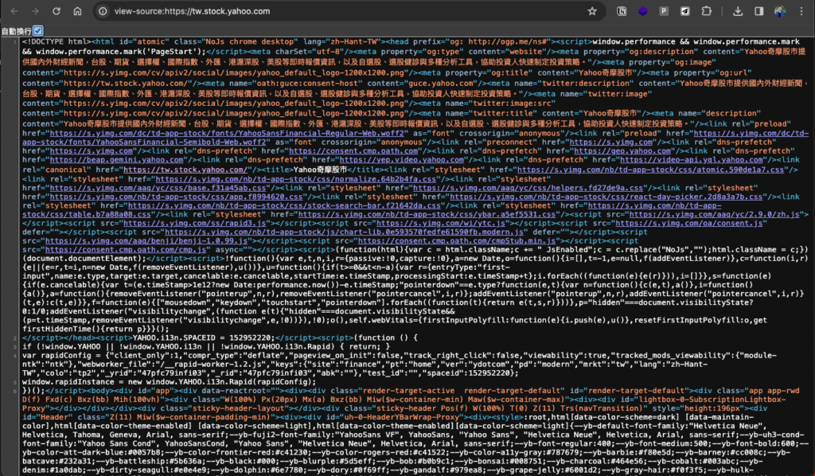Open the purple stacked-layers extension
The image size is (815, 476).
(643, 11)
